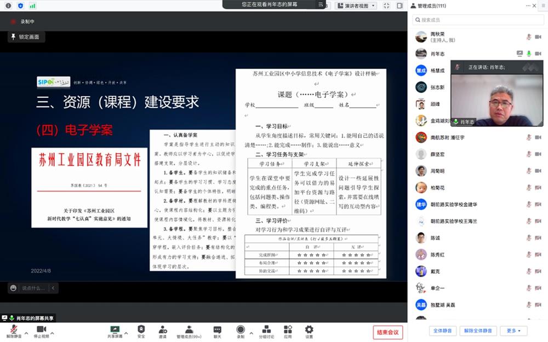Toggle 解除静音 microphone button
Viewport: 548px width, 342px height.
pyautogui.click(x=14, y=331)
